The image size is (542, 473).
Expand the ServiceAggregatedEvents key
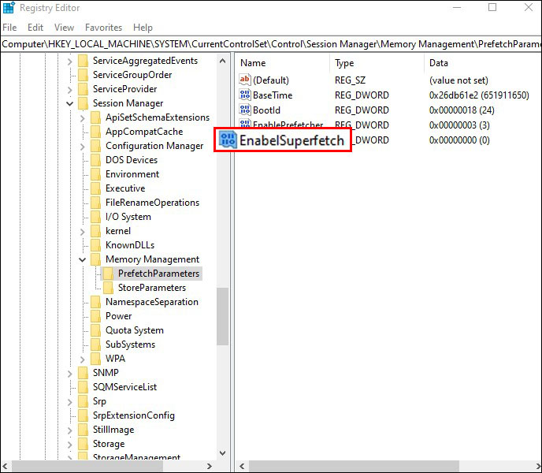[x=70, y=61]
